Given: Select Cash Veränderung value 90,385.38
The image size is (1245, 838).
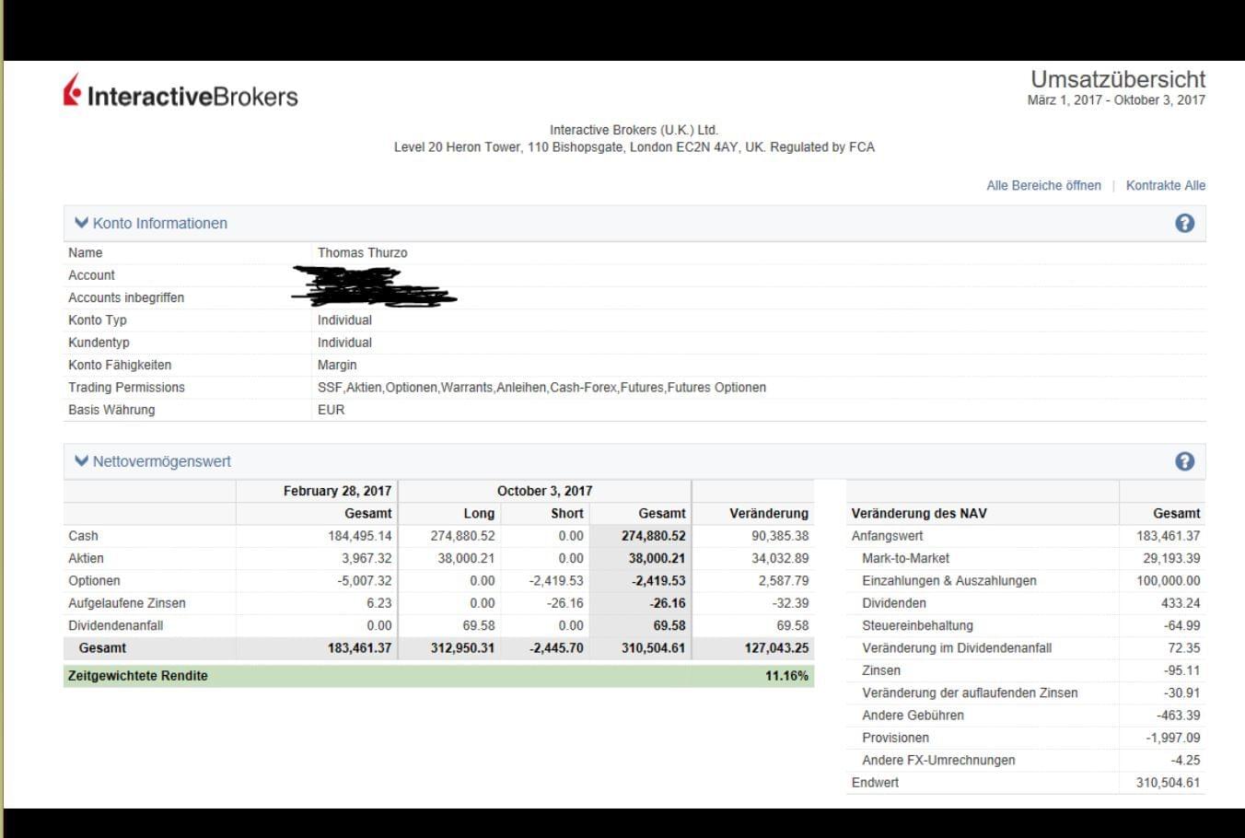Looking at the screenshot, I should 780,535.
